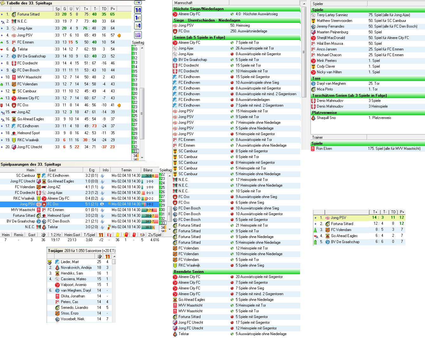
Task: Click the spectators ticket icon in statistics header
Action: 142,235
